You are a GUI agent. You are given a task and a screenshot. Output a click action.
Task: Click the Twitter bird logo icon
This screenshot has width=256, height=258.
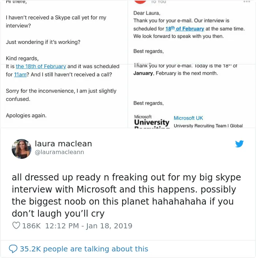[x=239, y=144]
